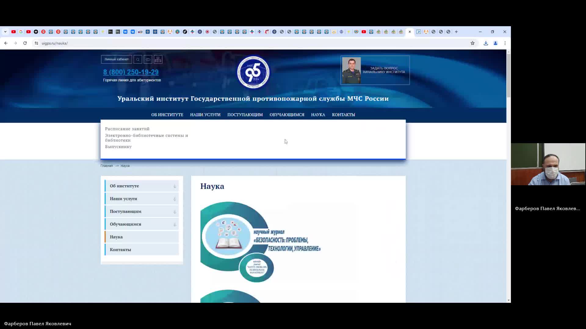This screenshot has width=586, height=329.
Task: Toggle the visually impaired eye version
Action: click(x=148, y=59)
